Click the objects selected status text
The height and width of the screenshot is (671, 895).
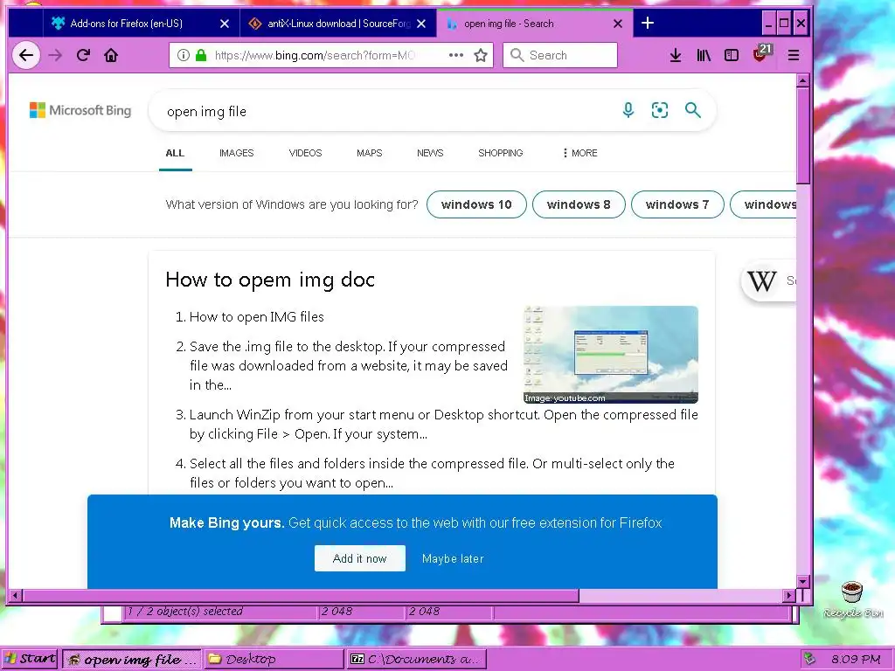click(185, 611)
